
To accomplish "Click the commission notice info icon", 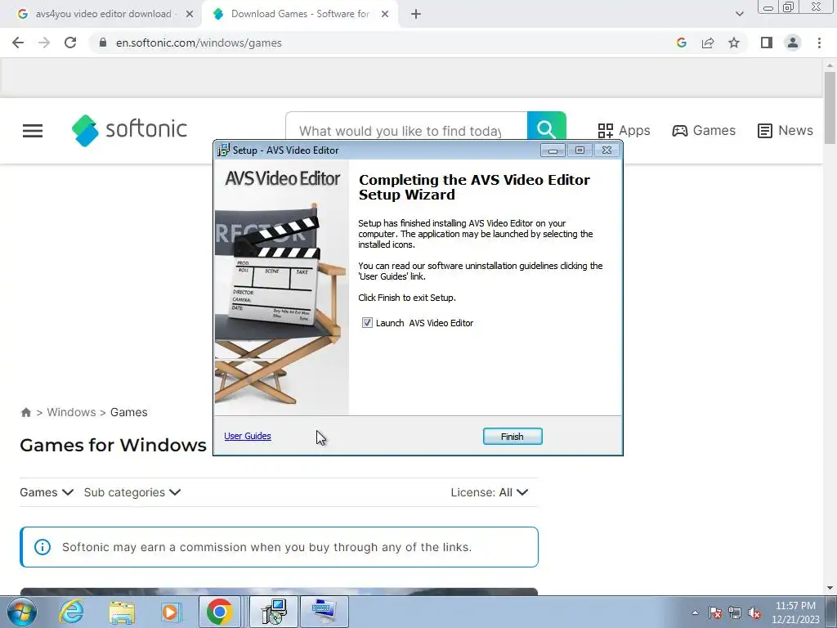I will pyautogui.click(x=43, y=547).
